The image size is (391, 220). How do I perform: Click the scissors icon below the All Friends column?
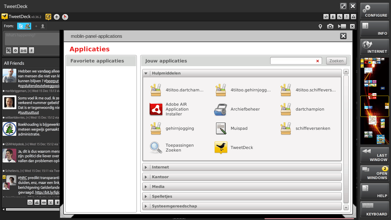point(51,203)
